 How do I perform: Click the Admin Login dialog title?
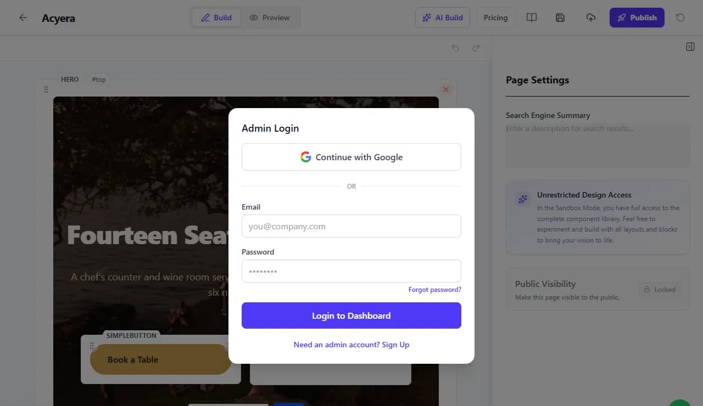click(x=270, y=128)
